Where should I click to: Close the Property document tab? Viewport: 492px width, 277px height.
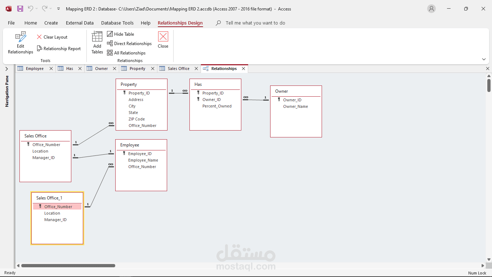click(x=153, y=69)
